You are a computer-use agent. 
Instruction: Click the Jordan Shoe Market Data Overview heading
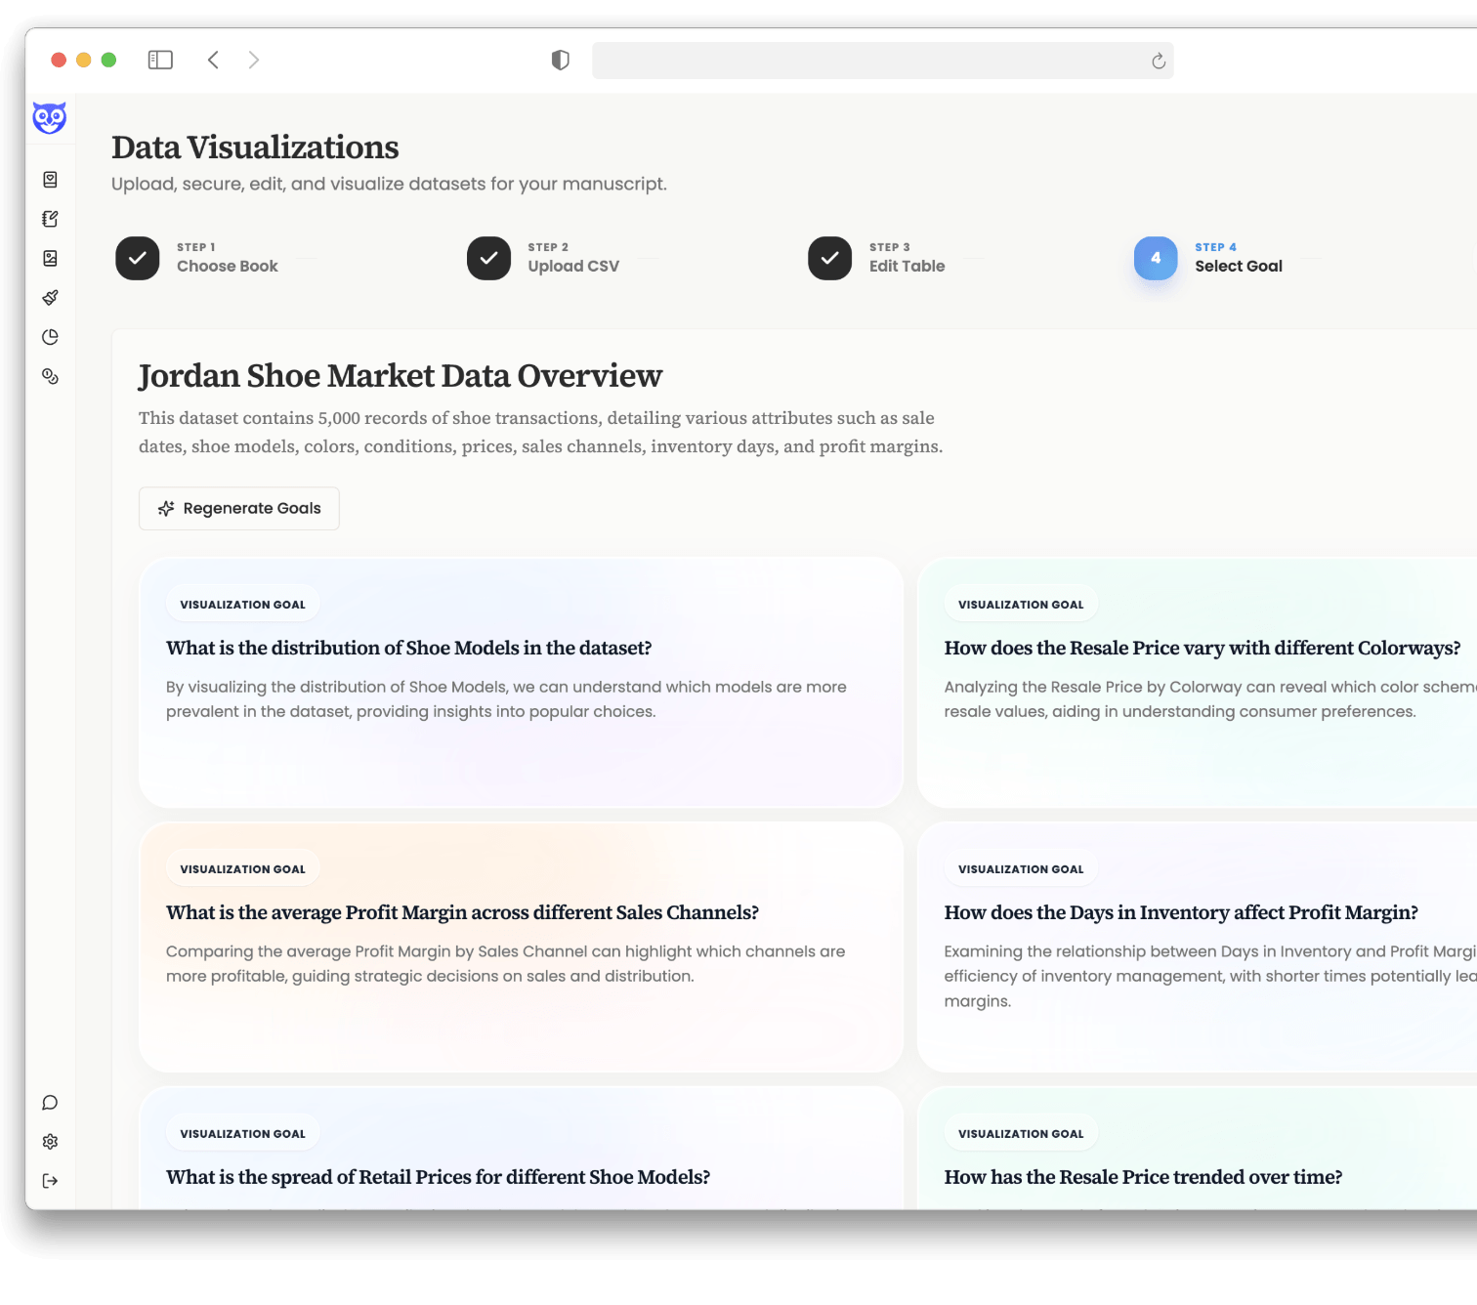tap(401, 376)
